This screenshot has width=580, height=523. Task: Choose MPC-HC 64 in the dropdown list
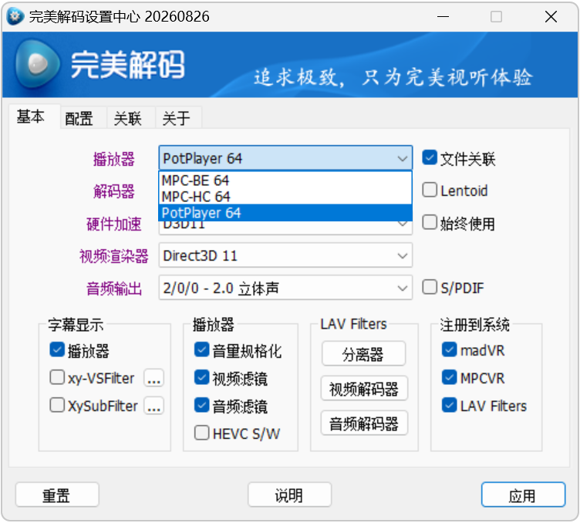pyautogui.click(x=285, y=197)
